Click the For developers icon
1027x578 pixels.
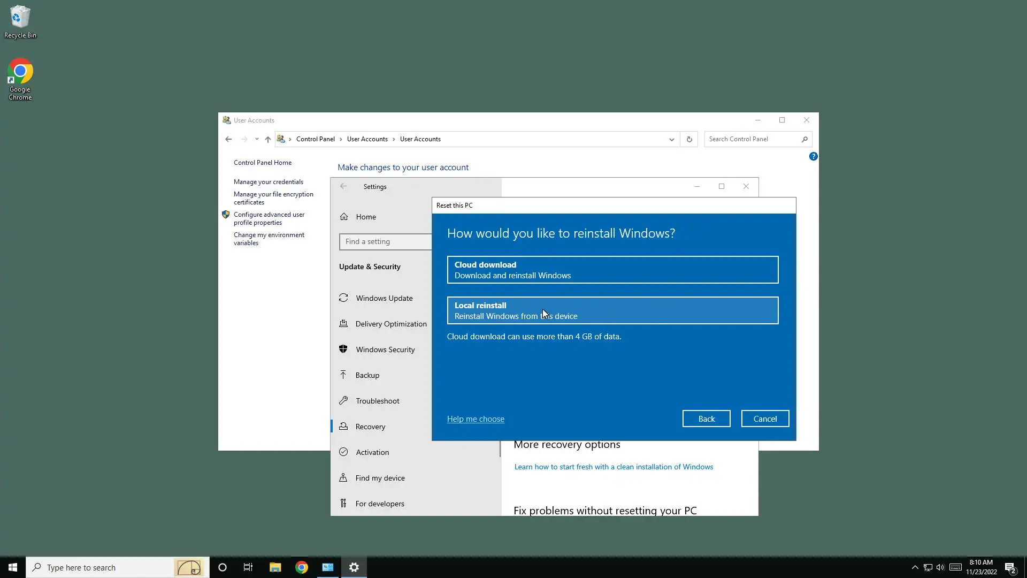coord(343,503)
